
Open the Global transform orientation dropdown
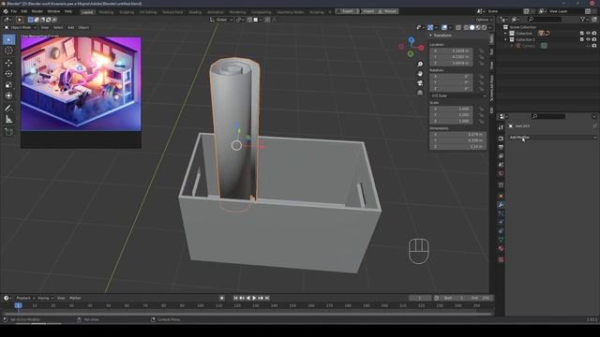[221, 20]
